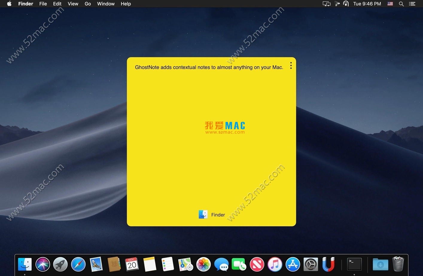Click the Finder icon at the note's bottom
Viewport: 423px width, 276px height.
pos(203,214)
